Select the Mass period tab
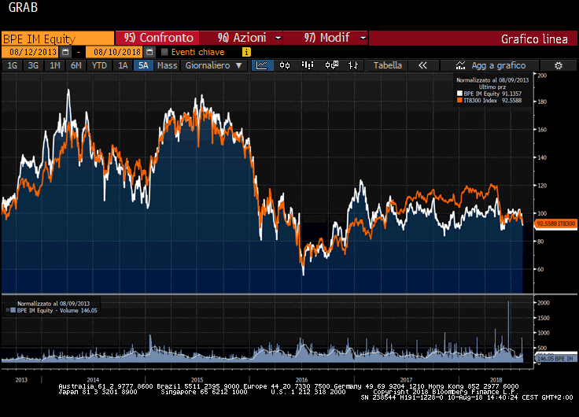The image size is (579, 417). (x=167, y=65)
